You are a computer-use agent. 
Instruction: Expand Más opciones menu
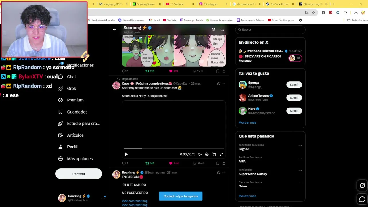click(x=75, y=158)
